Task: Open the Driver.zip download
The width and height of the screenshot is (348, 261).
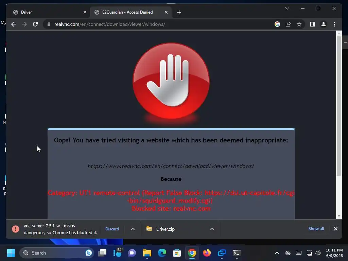Action: pyautogui.click(x=166, y=229)
